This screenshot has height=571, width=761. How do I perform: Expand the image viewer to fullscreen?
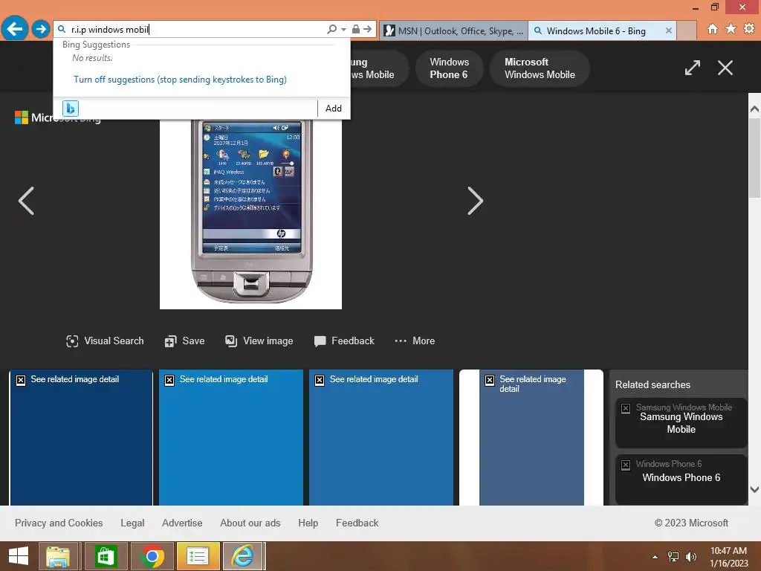[x=693, y=68]
